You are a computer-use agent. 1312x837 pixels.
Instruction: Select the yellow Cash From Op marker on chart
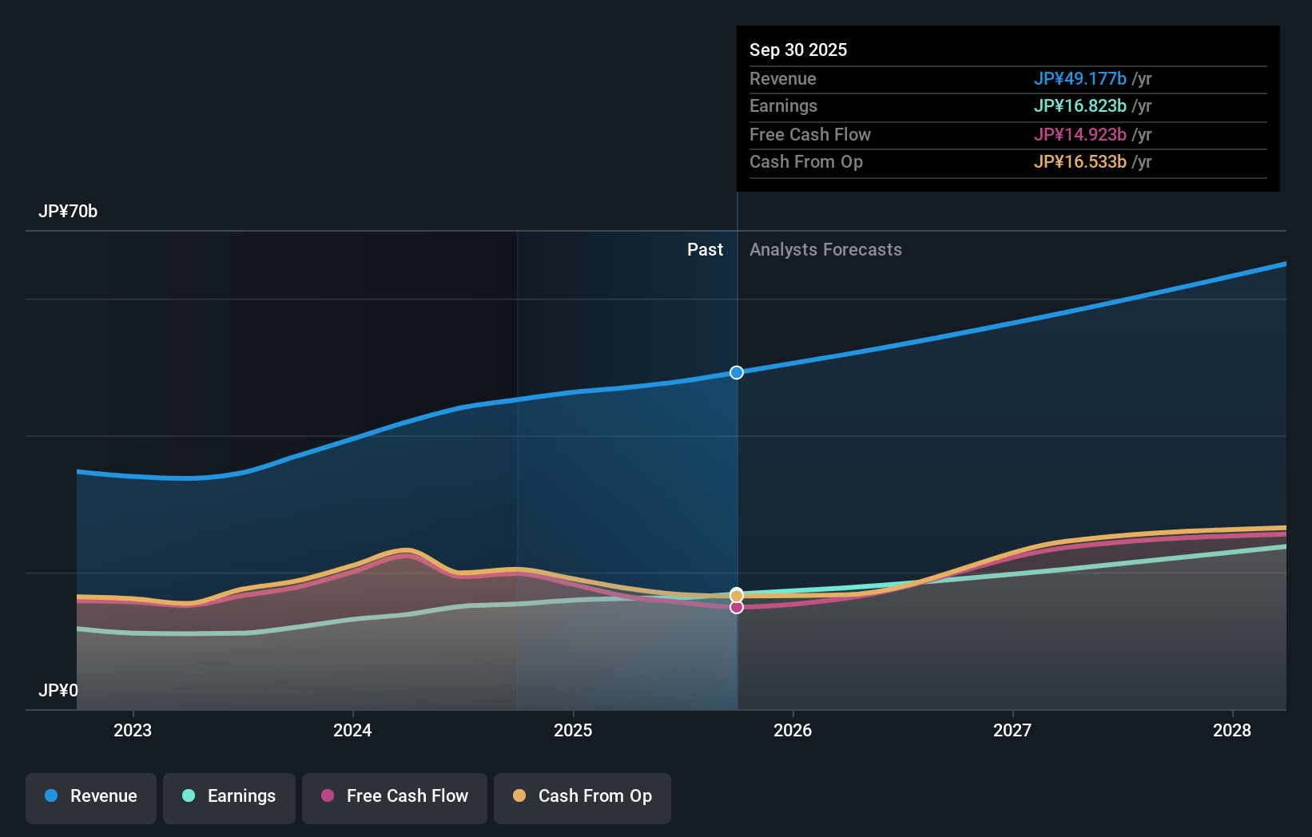tap(736, 595)
